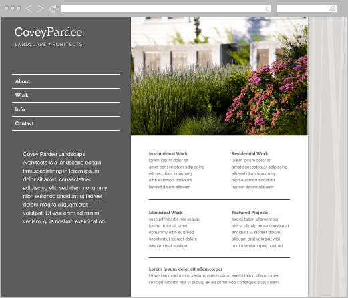Screen dimensions: 348x298
Task: Focus the browser search field
Action: [307, 9]
